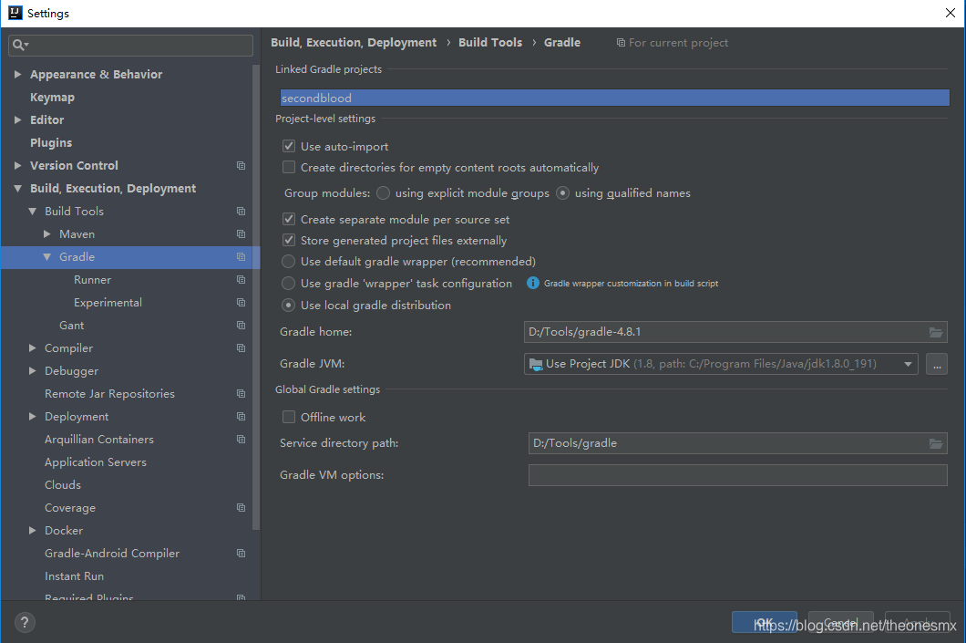Click the settings tree vertical scrollbar
This screenshot has height=643, width=966.
[x=256, y=296]
